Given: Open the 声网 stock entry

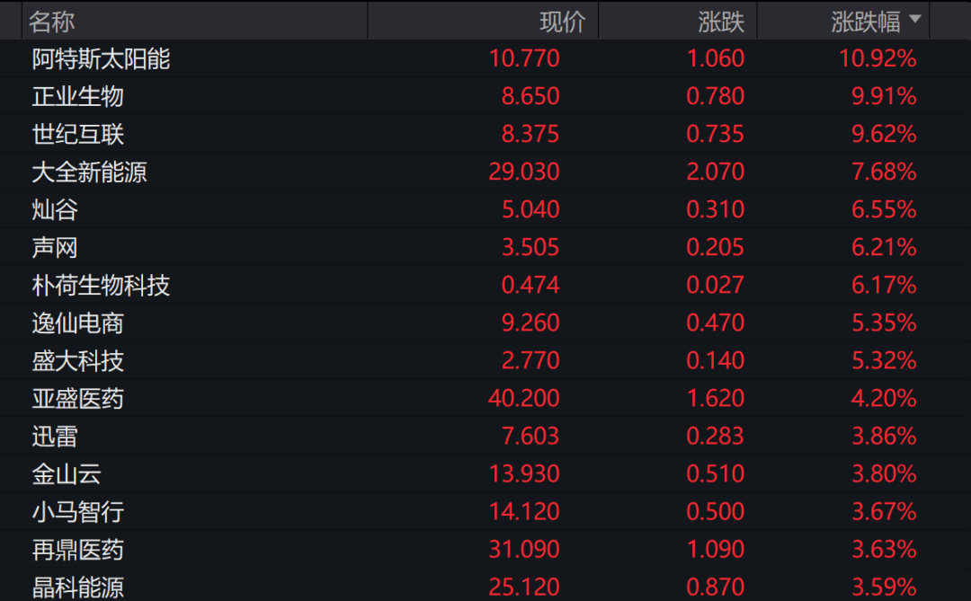Looking at the screenshot, I should (55, 248).
